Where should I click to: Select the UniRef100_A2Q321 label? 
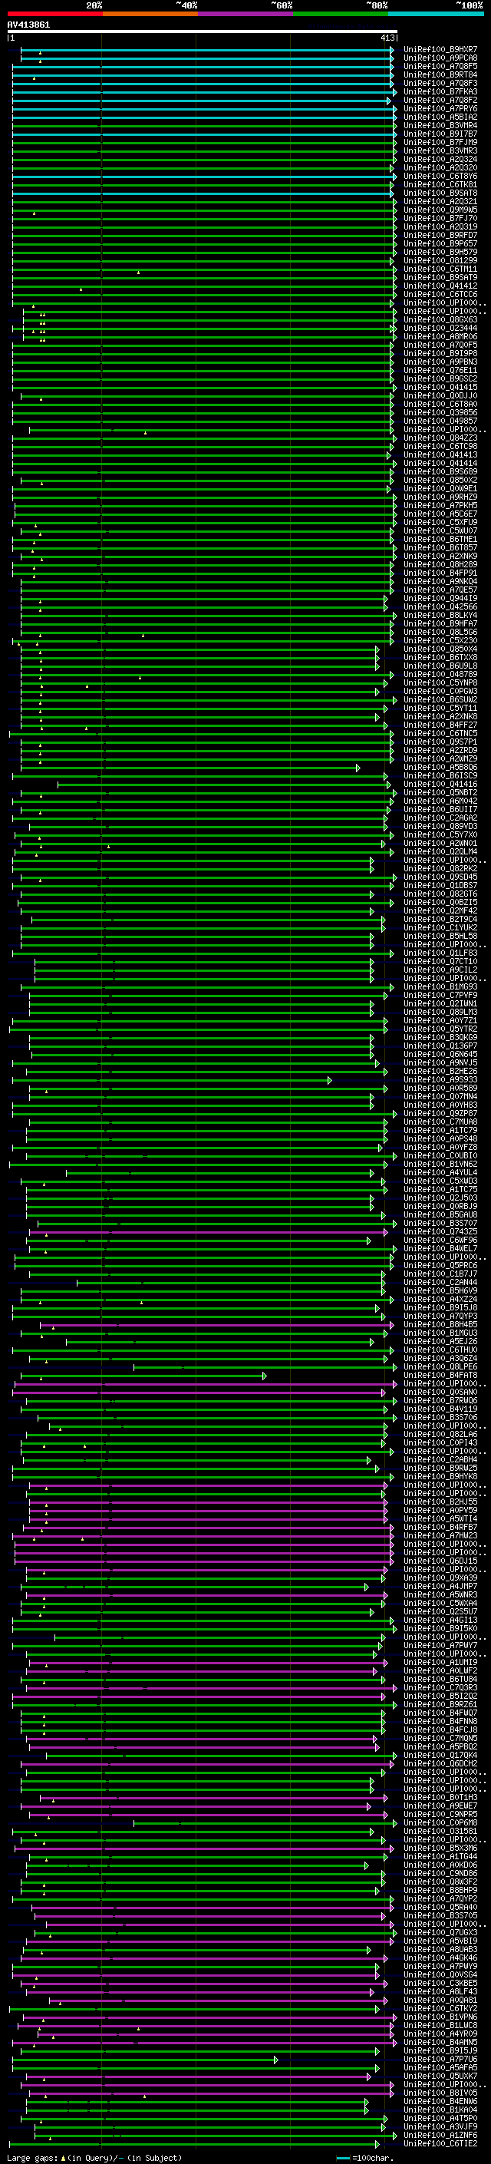[x=440, y=202]
